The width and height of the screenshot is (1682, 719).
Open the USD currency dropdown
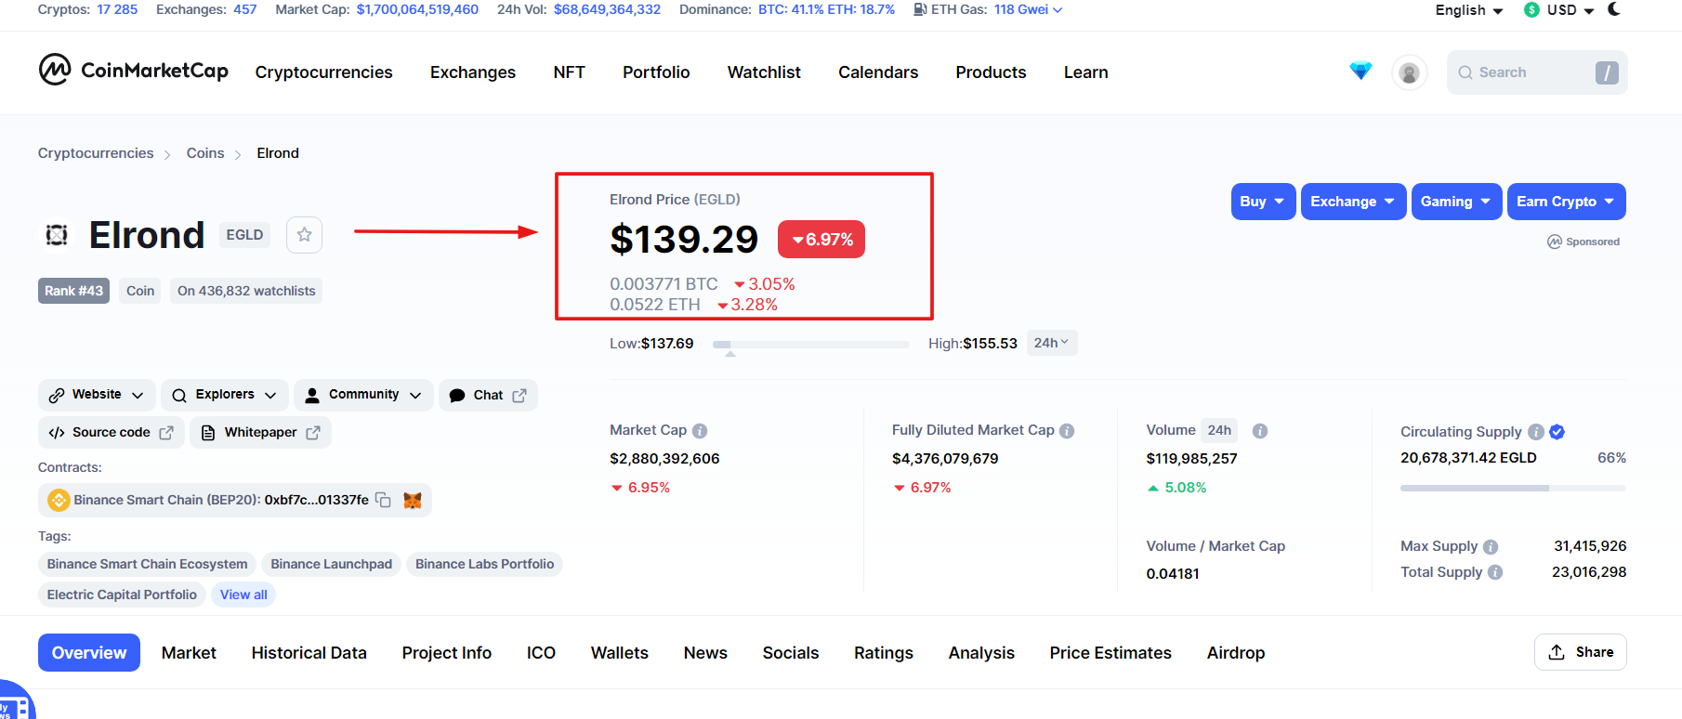pos(1560,9)
